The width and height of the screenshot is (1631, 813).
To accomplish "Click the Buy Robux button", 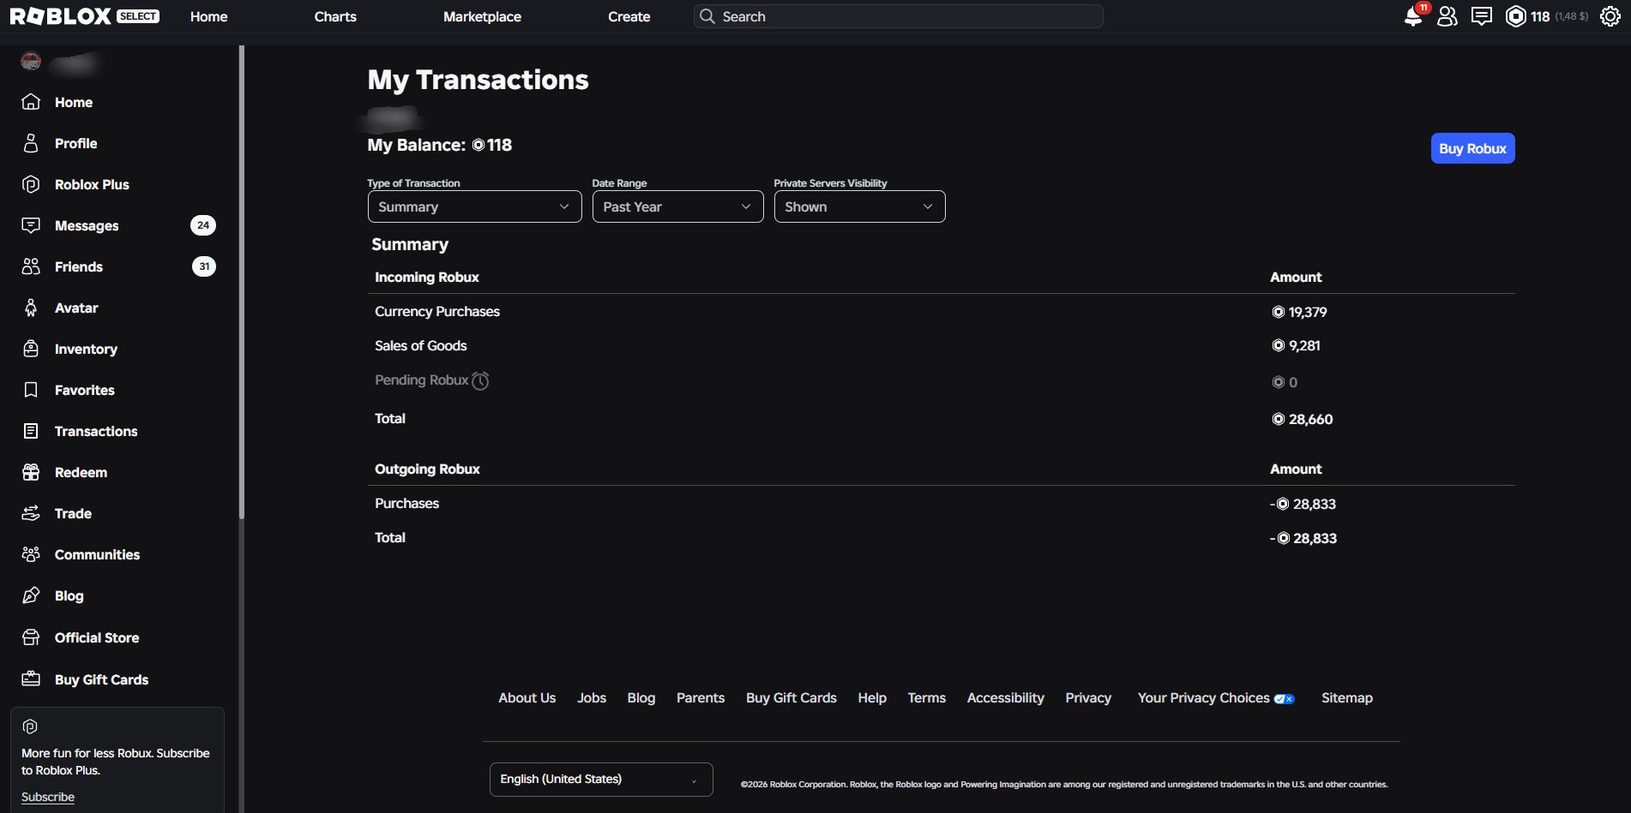I will click(x=1472, y=148).
